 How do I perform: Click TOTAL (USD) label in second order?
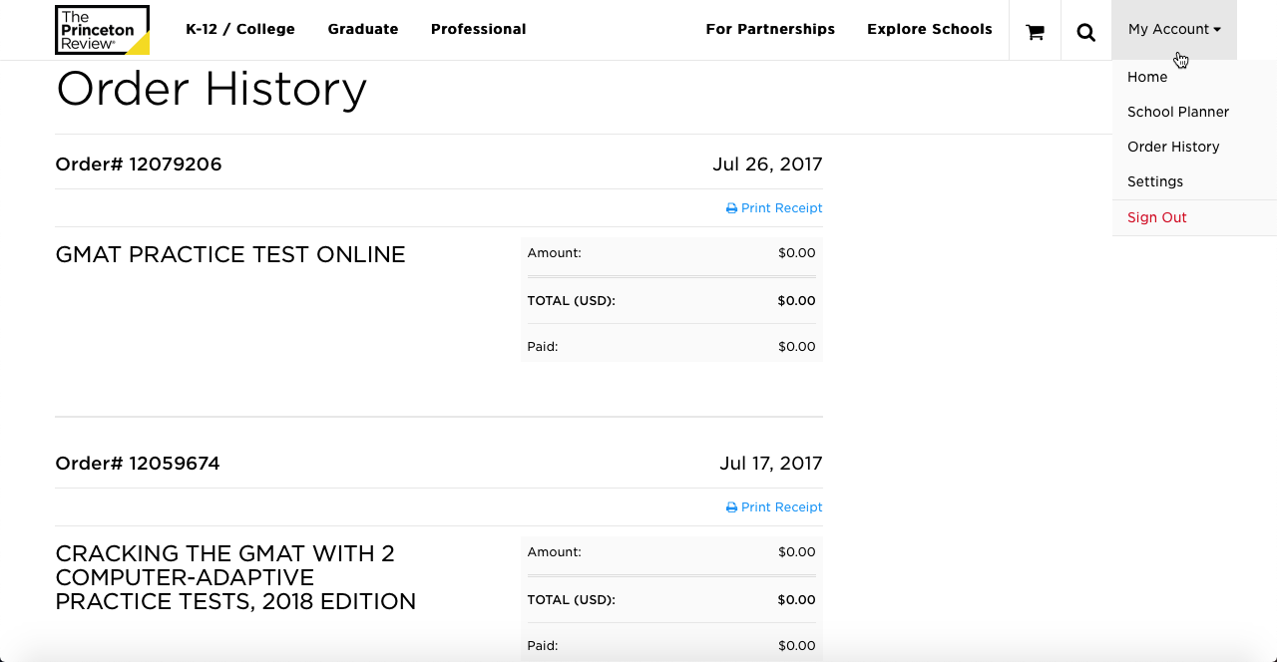coord(572,599)
